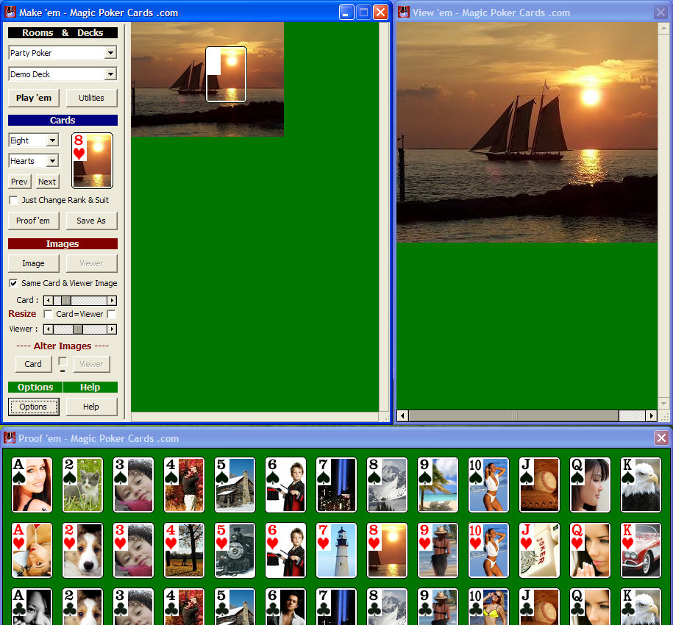Click the Card resize slider thumb
Image resolution: width=673 pixels, height=625 pixels.
66,300
